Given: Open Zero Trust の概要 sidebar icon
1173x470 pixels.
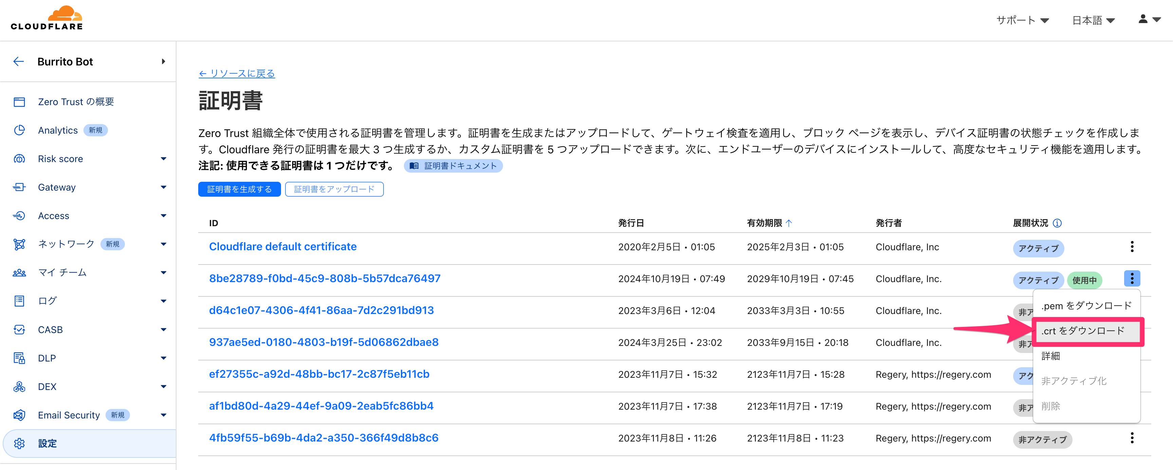Looking at the screenshot, I should (x=19, y=102).
